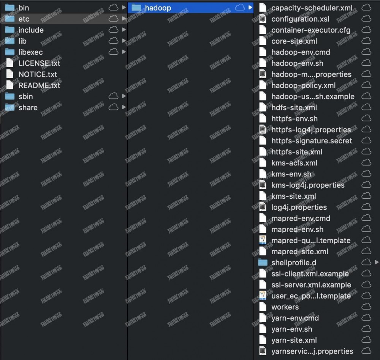Click the iCloud status icon next to hdfs-site.xml
This screenshot has width=380, height=360.
366,107
